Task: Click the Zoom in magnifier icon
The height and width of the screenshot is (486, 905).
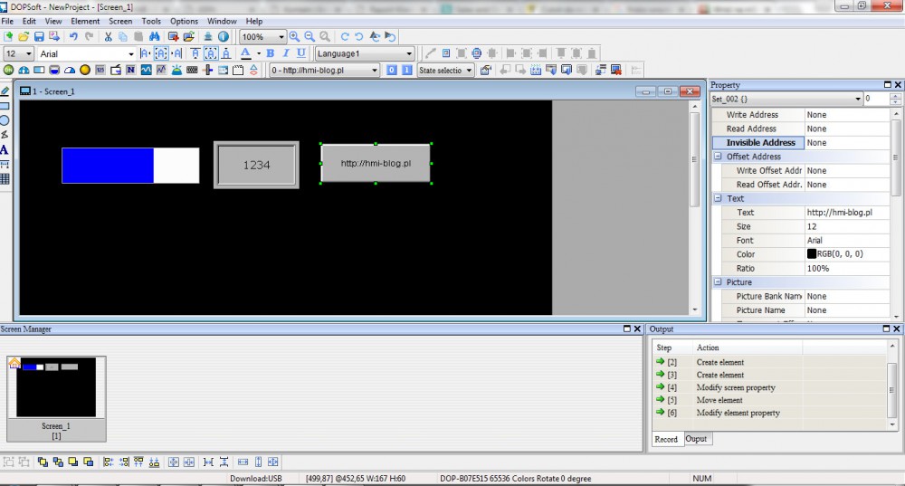Action: (x=294, y=37)
